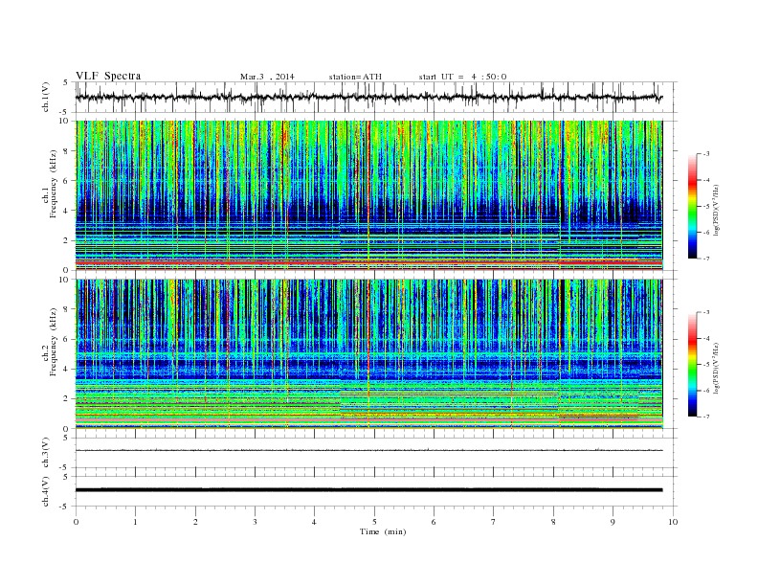Click the 'VLF Spectra' plot title
Image resolution: width=758 pixels, height=586 pixels.
108,76
